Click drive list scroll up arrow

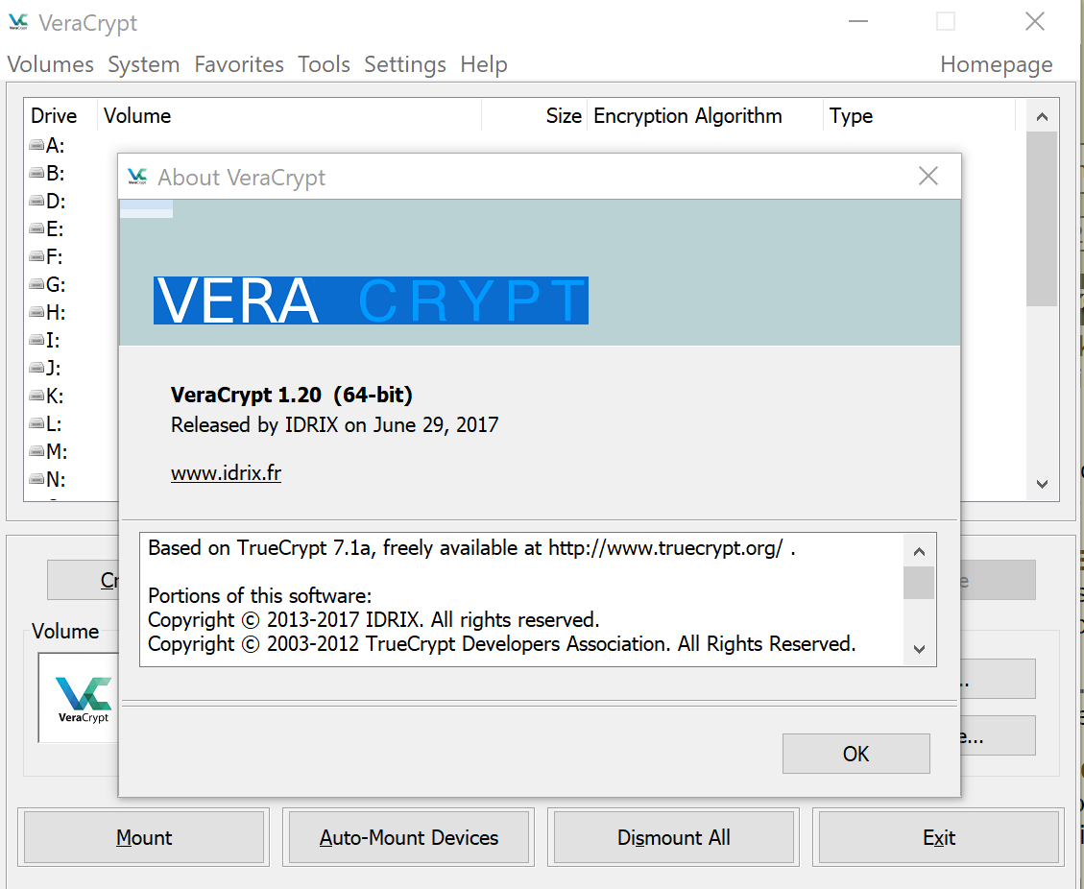1042,117
